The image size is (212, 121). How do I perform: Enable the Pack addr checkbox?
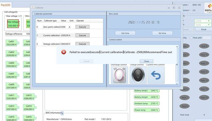point(191,38)
